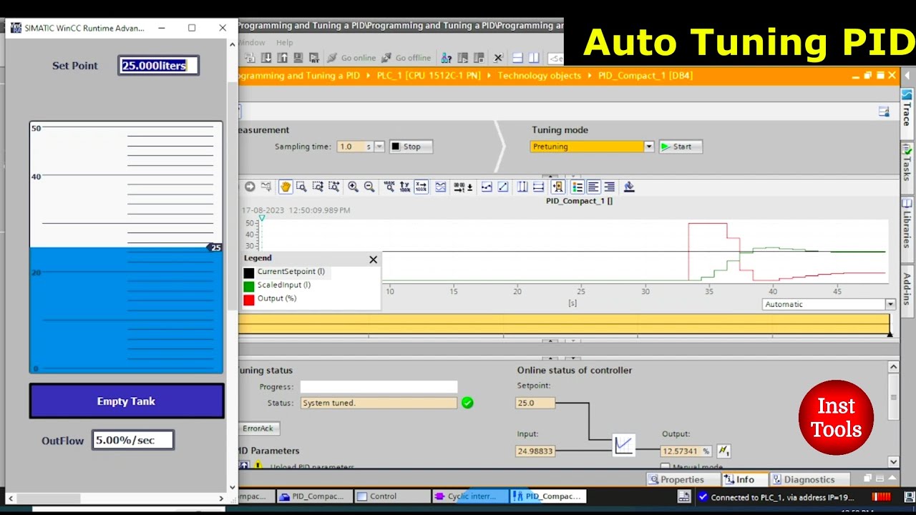916x515 pixels.
Task: Click PLC_1 in the breadcrumb path
Action: 437,75
